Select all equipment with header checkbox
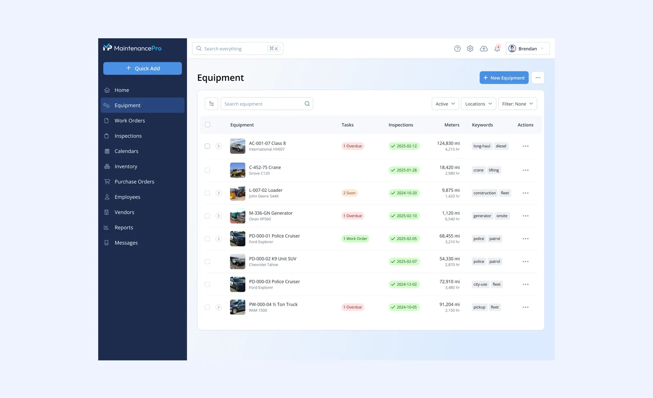This screenshot has width=653, height=398. point(207,125)
